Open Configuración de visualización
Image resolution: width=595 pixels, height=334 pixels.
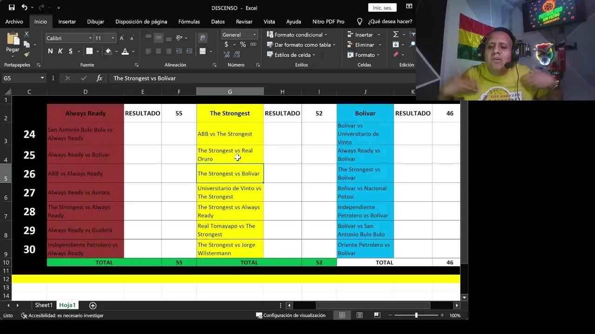pos(291,315)
